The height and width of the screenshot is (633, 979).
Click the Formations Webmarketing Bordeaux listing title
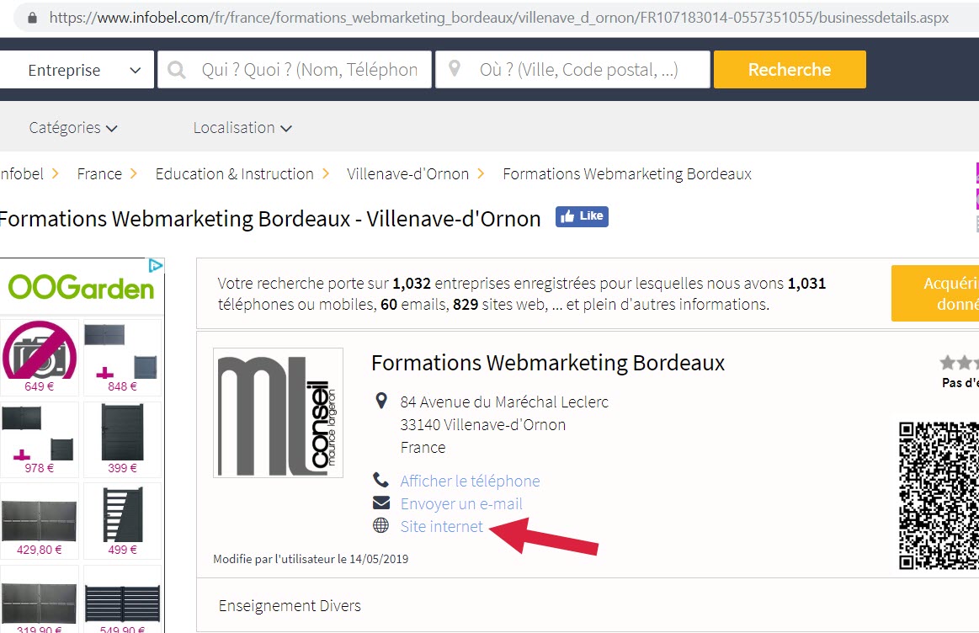point(548,363)
